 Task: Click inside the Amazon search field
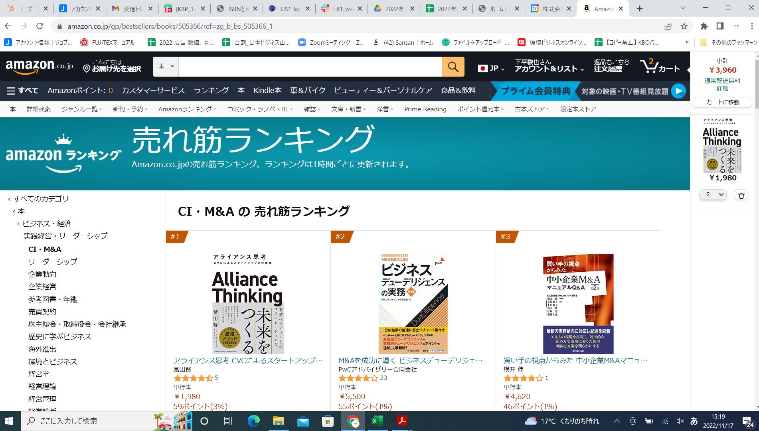click(310, 67)
